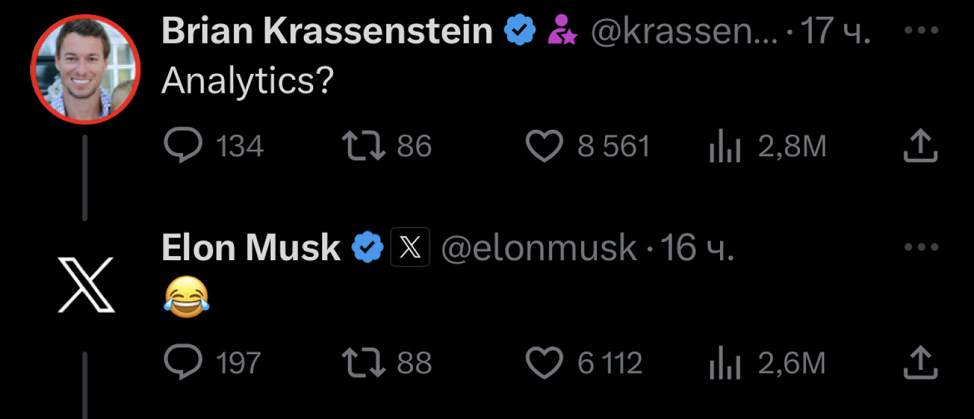Open the 17 ч. timestamp of Krassenstein's tweet
This screenshot has width=974, height=419.
tap(836, 32)
